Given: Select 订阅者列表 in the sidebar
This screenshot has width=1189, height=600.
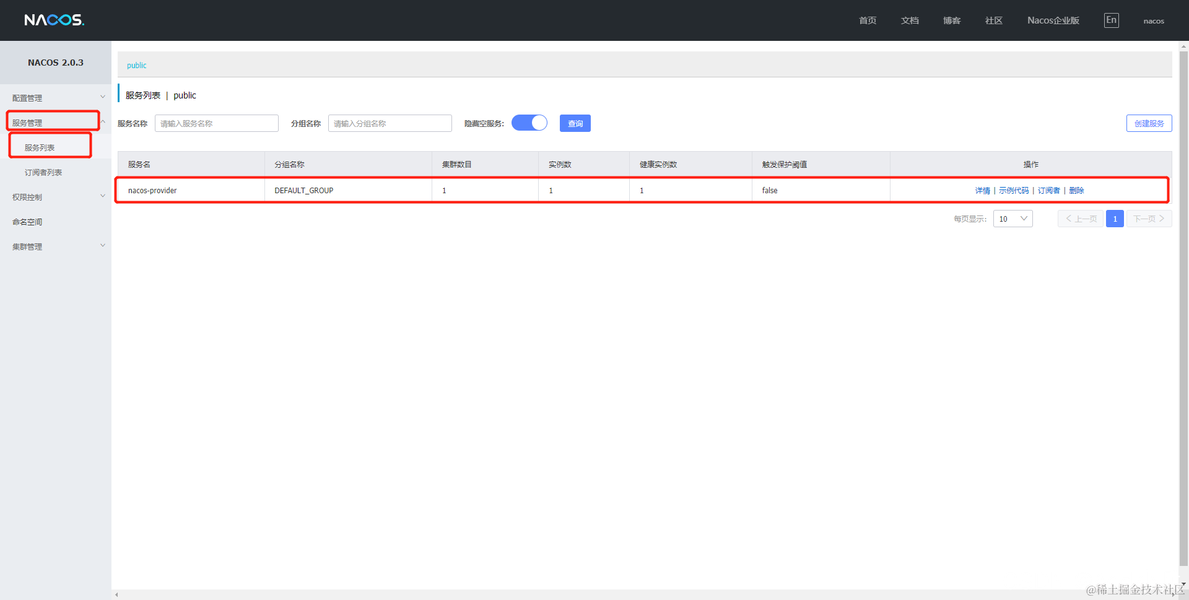Looking at the screenshot, I should pyautogui.click(x=43, y=172).
